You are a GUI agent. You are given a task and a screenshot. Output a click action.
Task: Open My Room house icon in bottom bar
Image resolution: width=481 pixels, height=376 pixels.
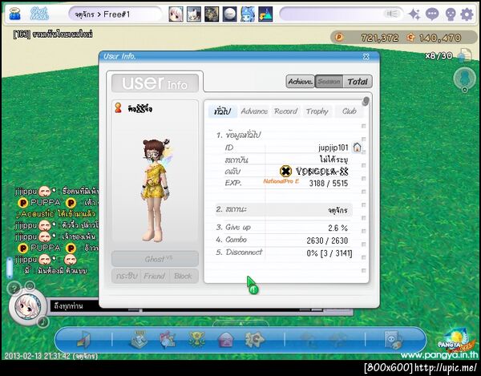coord(226,340)
